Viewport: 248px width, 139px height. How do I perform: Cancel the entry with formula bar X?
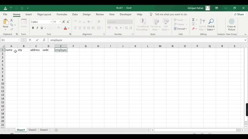(30, 40)
